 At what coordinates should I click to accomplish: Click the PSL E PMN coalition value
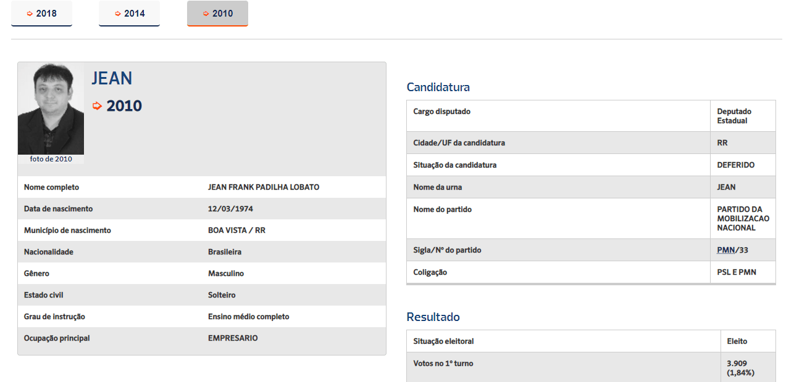point(737,272)
